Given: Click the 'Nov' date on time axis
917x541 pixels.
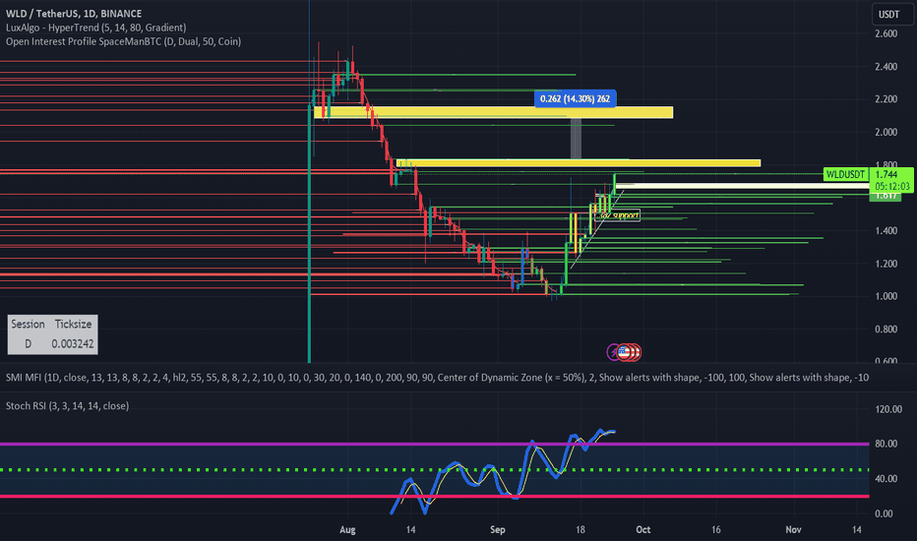Looking at the screenshot, I should 793,530.
